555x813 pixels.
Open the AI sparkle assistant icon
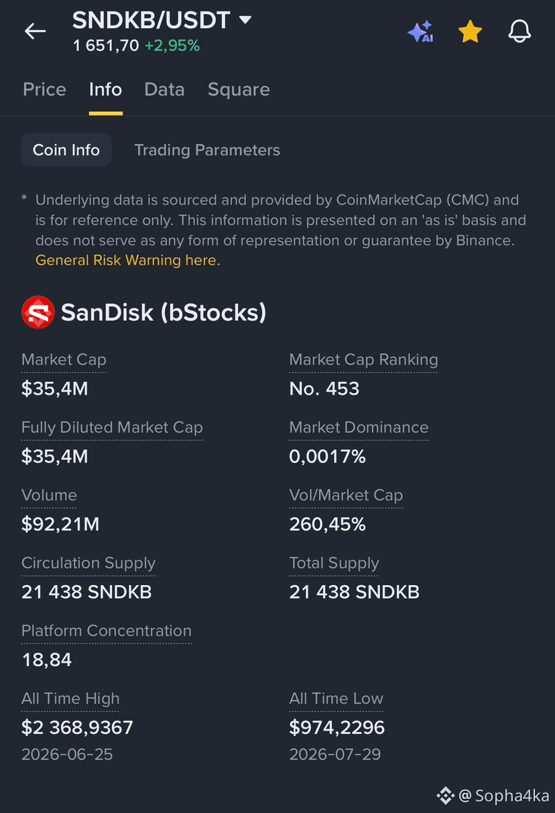click(420, 32)
